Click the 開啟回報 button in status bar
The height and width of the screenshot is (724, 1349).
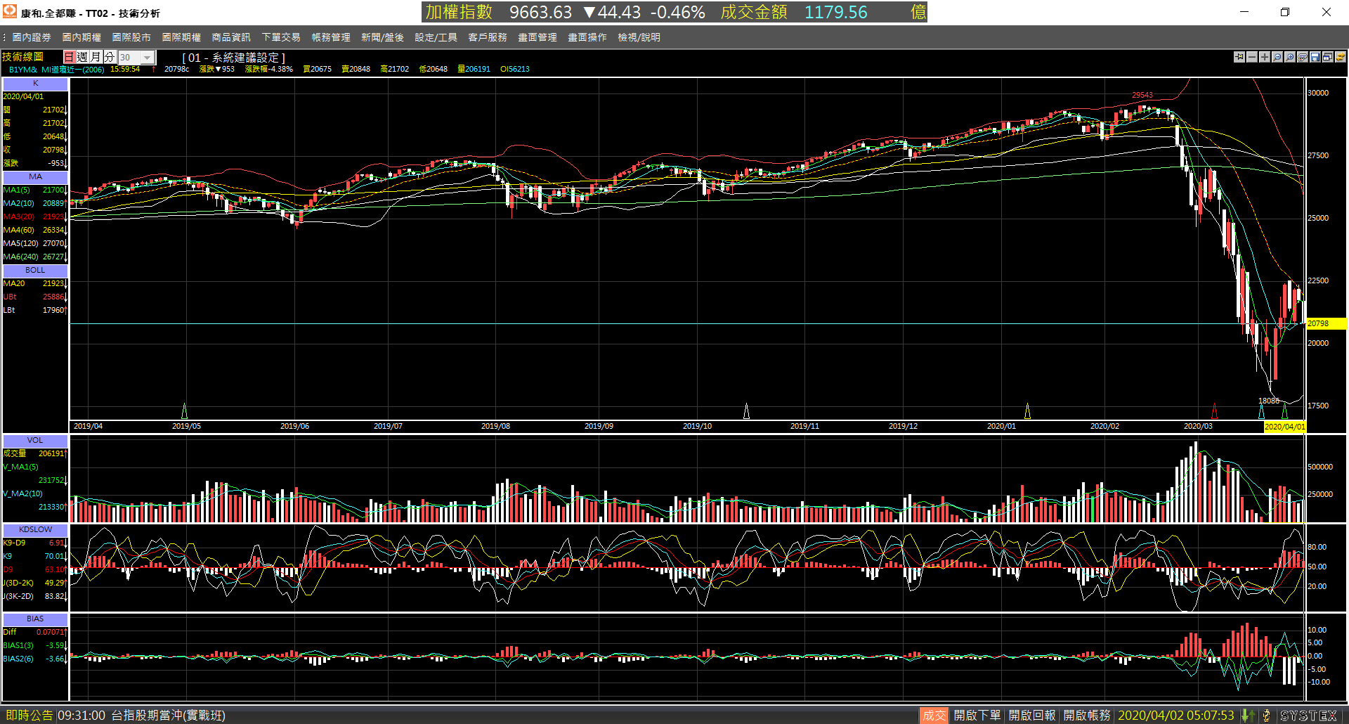pos(1032,716)
